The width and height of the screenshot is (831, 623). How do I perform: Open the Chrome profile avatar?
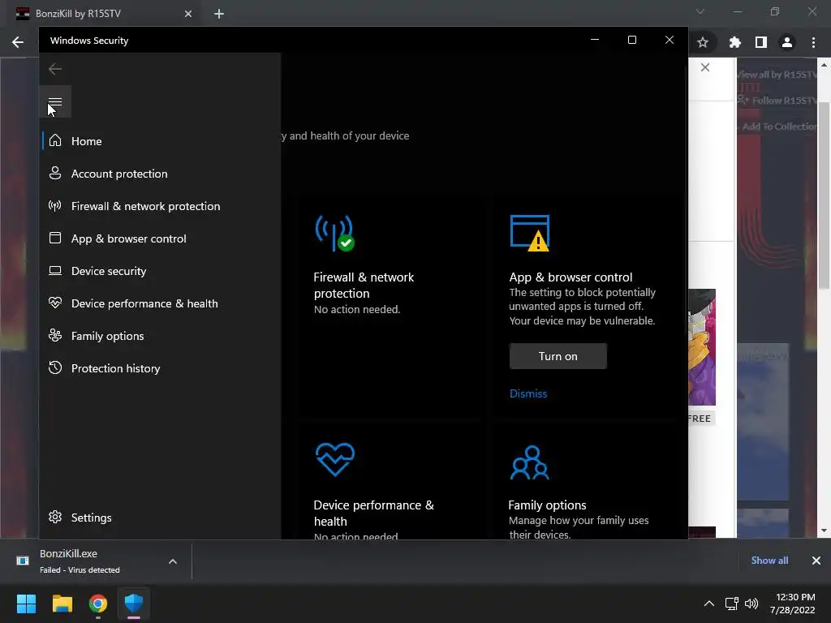coord(787,42)
